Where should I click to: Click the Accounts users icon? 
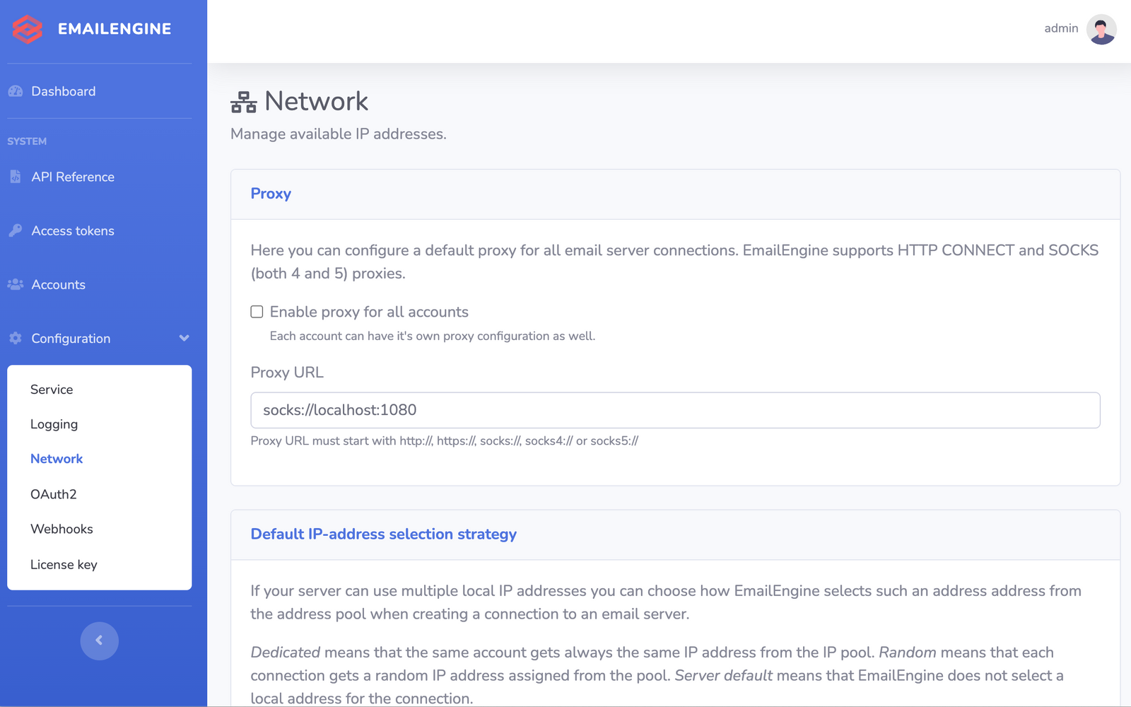point(16,284)
